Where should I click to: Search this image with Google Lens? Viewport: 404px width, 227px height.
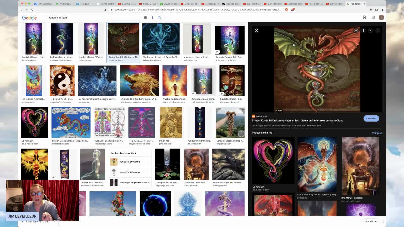[356, 30]
